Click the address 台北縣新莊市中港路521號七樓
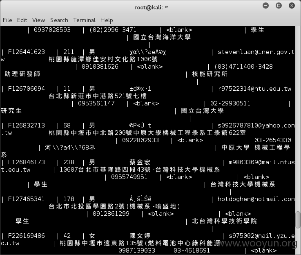The height and width of the screenshot is (255, 301). (x=98, y=96)
